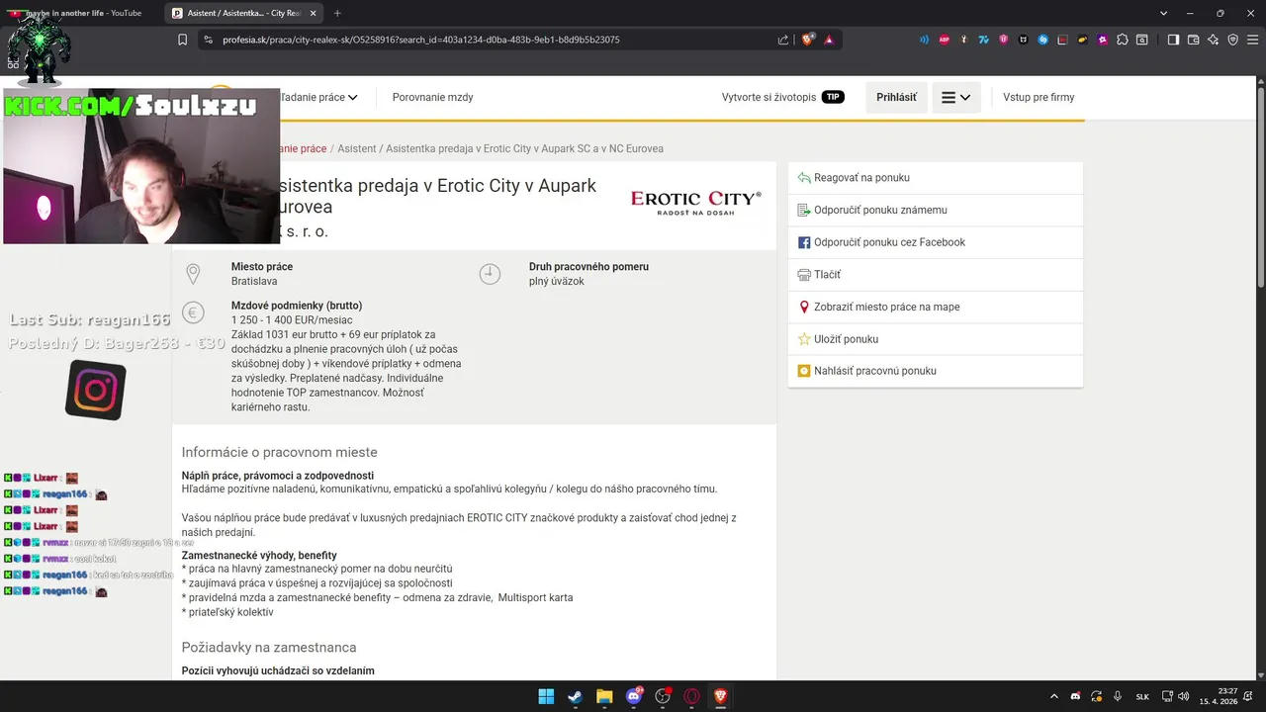1266x712 pixels.
Task: Show hidden system tray icons
Action: pos(1053,696)
